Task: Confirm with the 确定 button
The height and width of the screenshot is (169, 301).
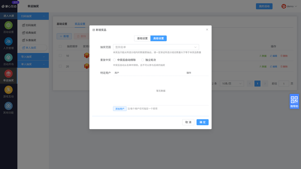Action: (202, 122)
